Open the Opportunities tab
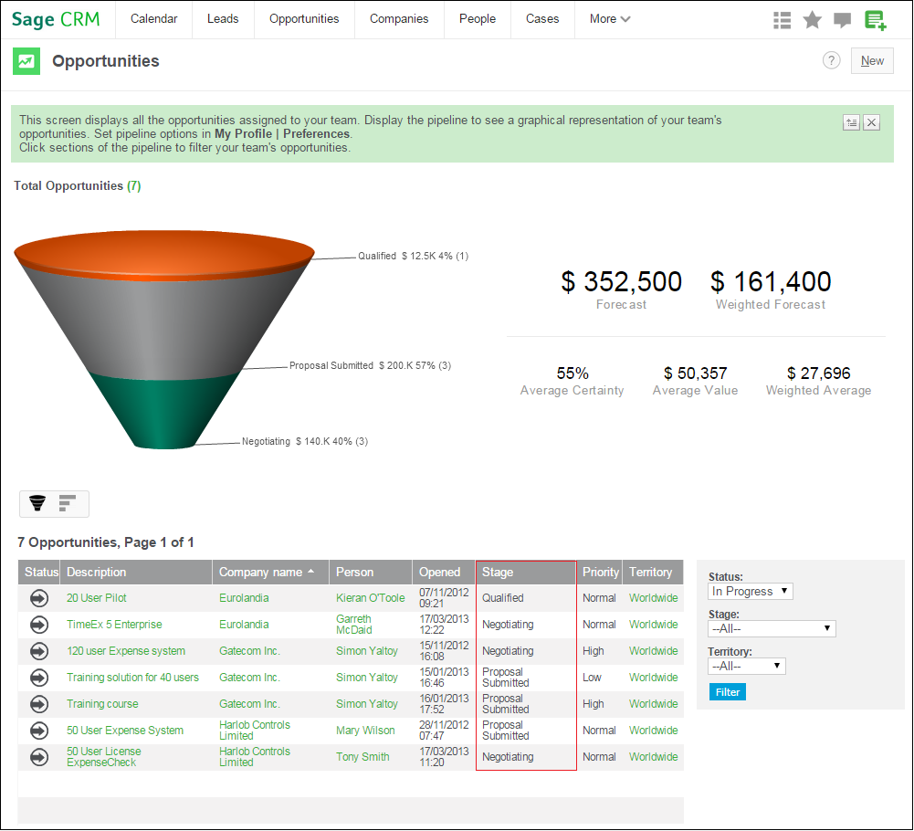Screen dimensions: 914x831 [304, 18]
